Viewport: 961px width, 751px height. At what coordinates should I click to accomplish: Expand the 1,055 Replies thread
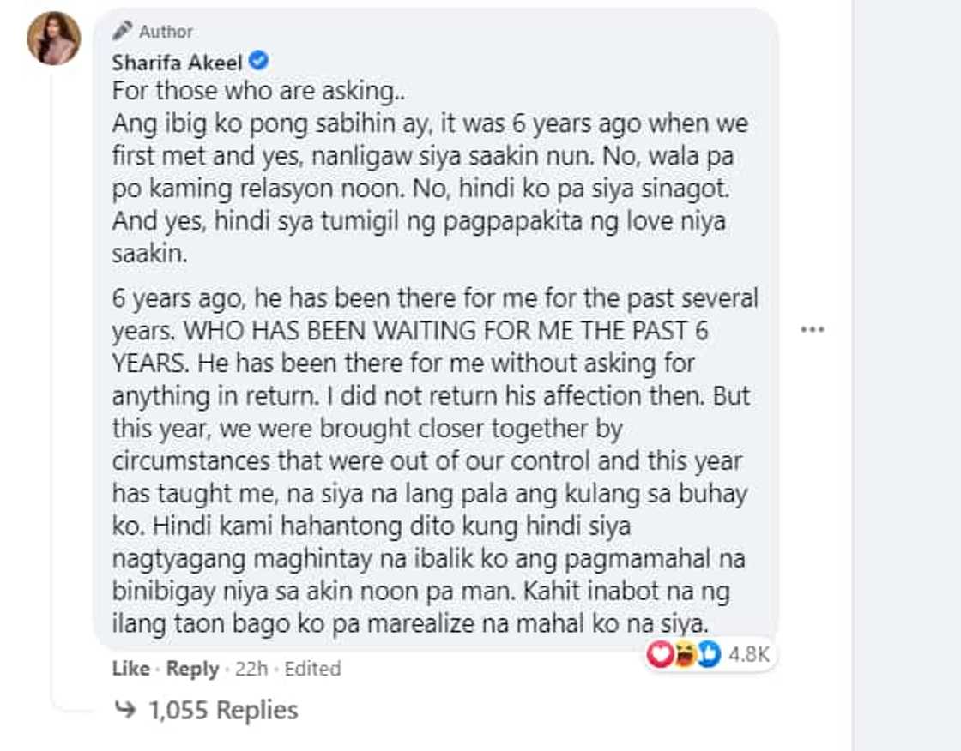pyautogui.click(x=223, y=710)
